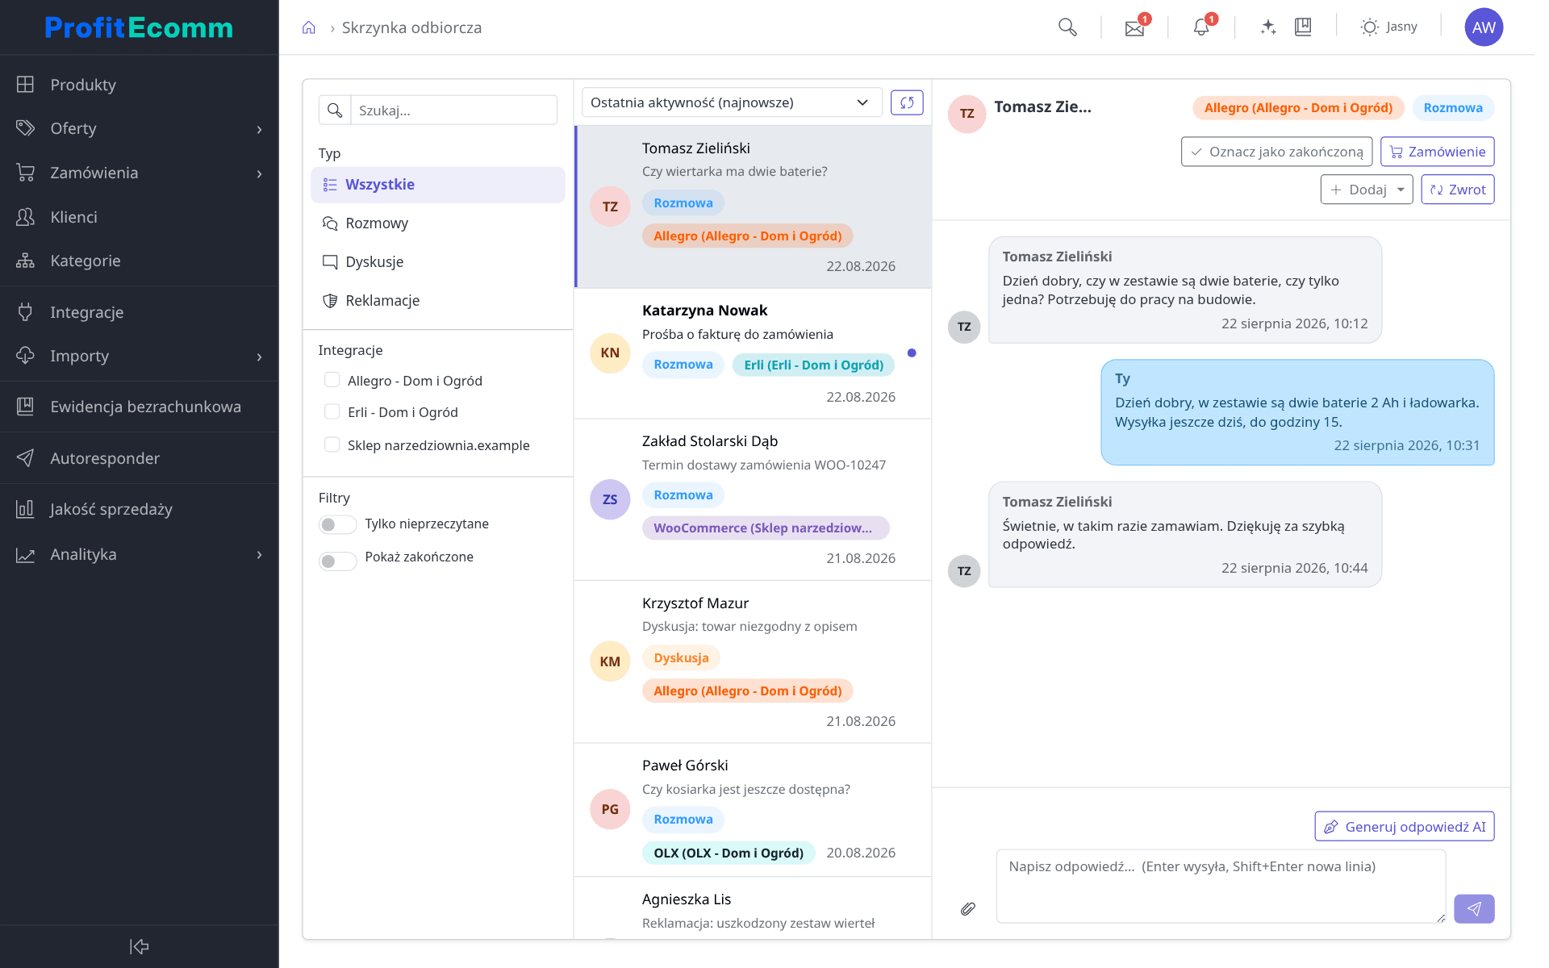Select the Rozmowy type filter

437,223
